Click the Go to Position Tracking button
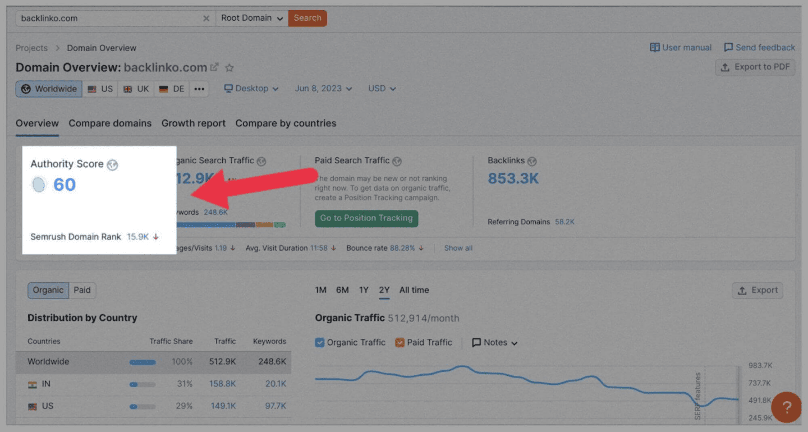This screenshot has height=432, width=808. (x=366, y=218)
